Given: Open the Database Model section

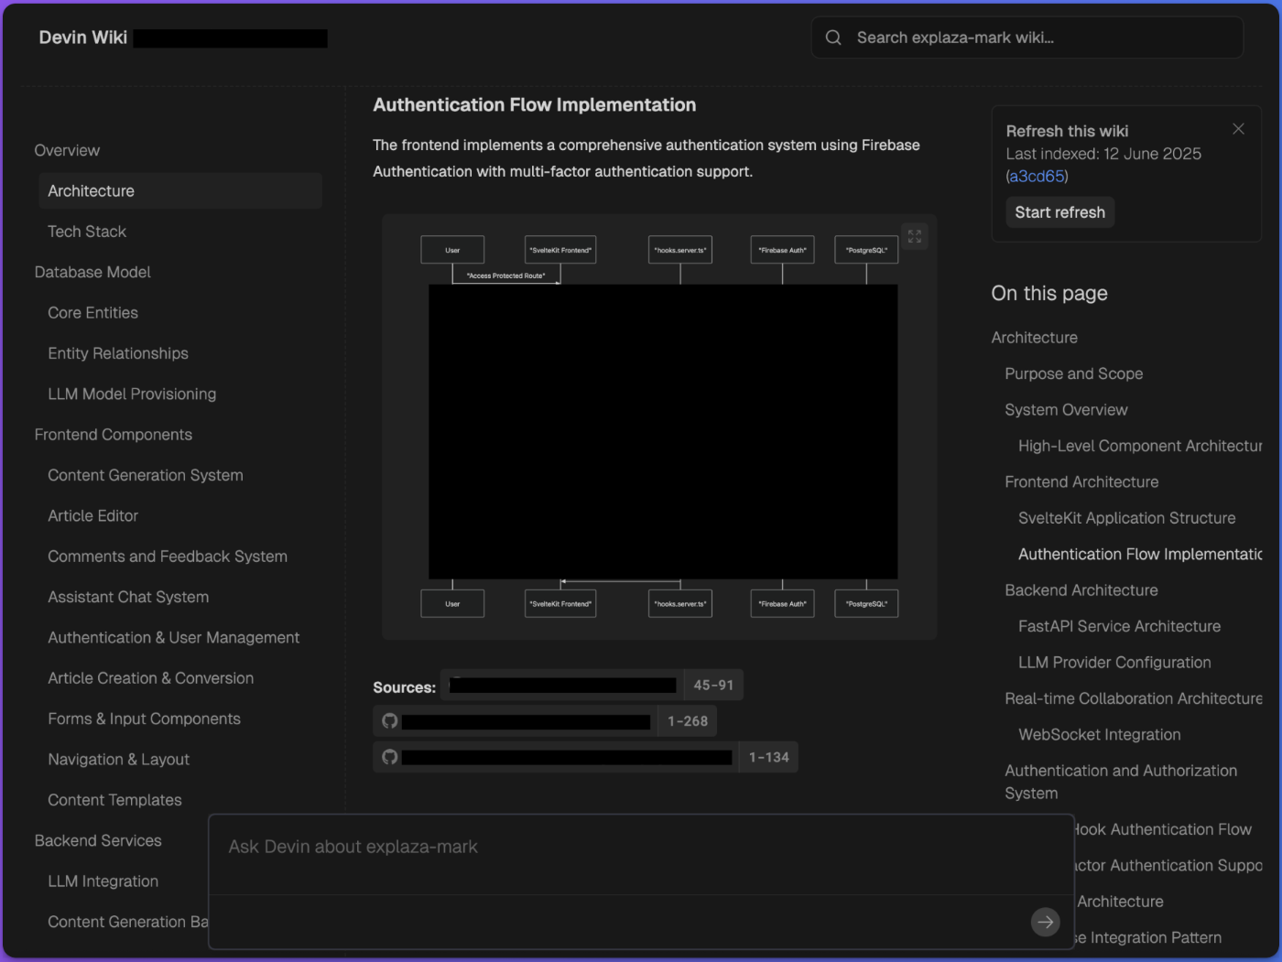Looking at the screenshot, I should (92, 272).
